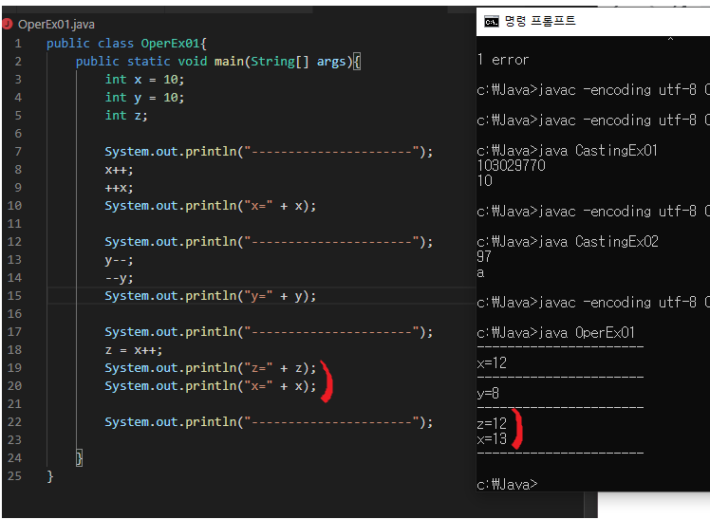Click '++x;' on line 9
The width and height of the screenshot is (710, 519).
pos(119,188)
